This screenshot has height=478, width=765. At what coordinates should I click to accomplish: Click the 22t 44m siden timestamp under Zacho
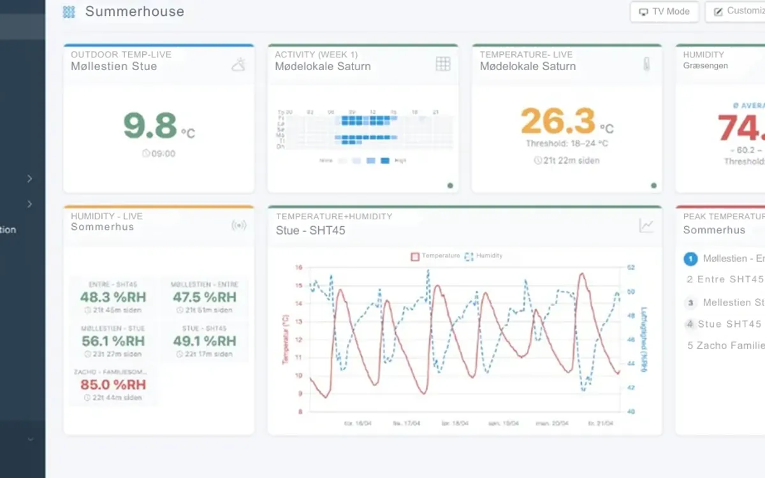coord(113,398)
